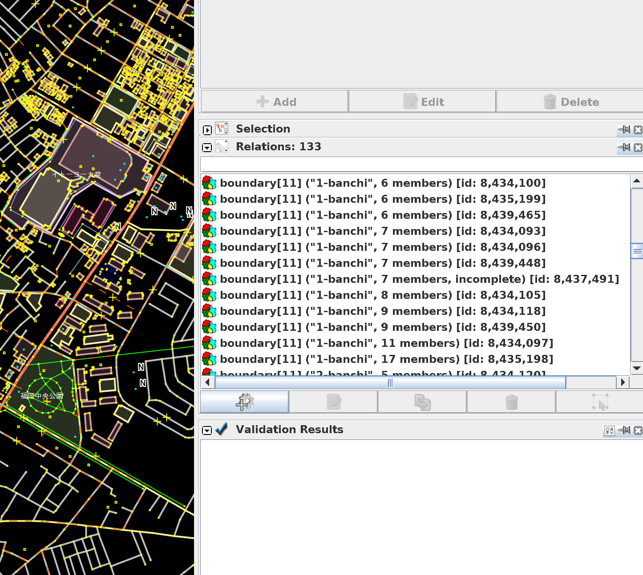
Task: Expand the Selection panel
Action: (x=207, y=130)
